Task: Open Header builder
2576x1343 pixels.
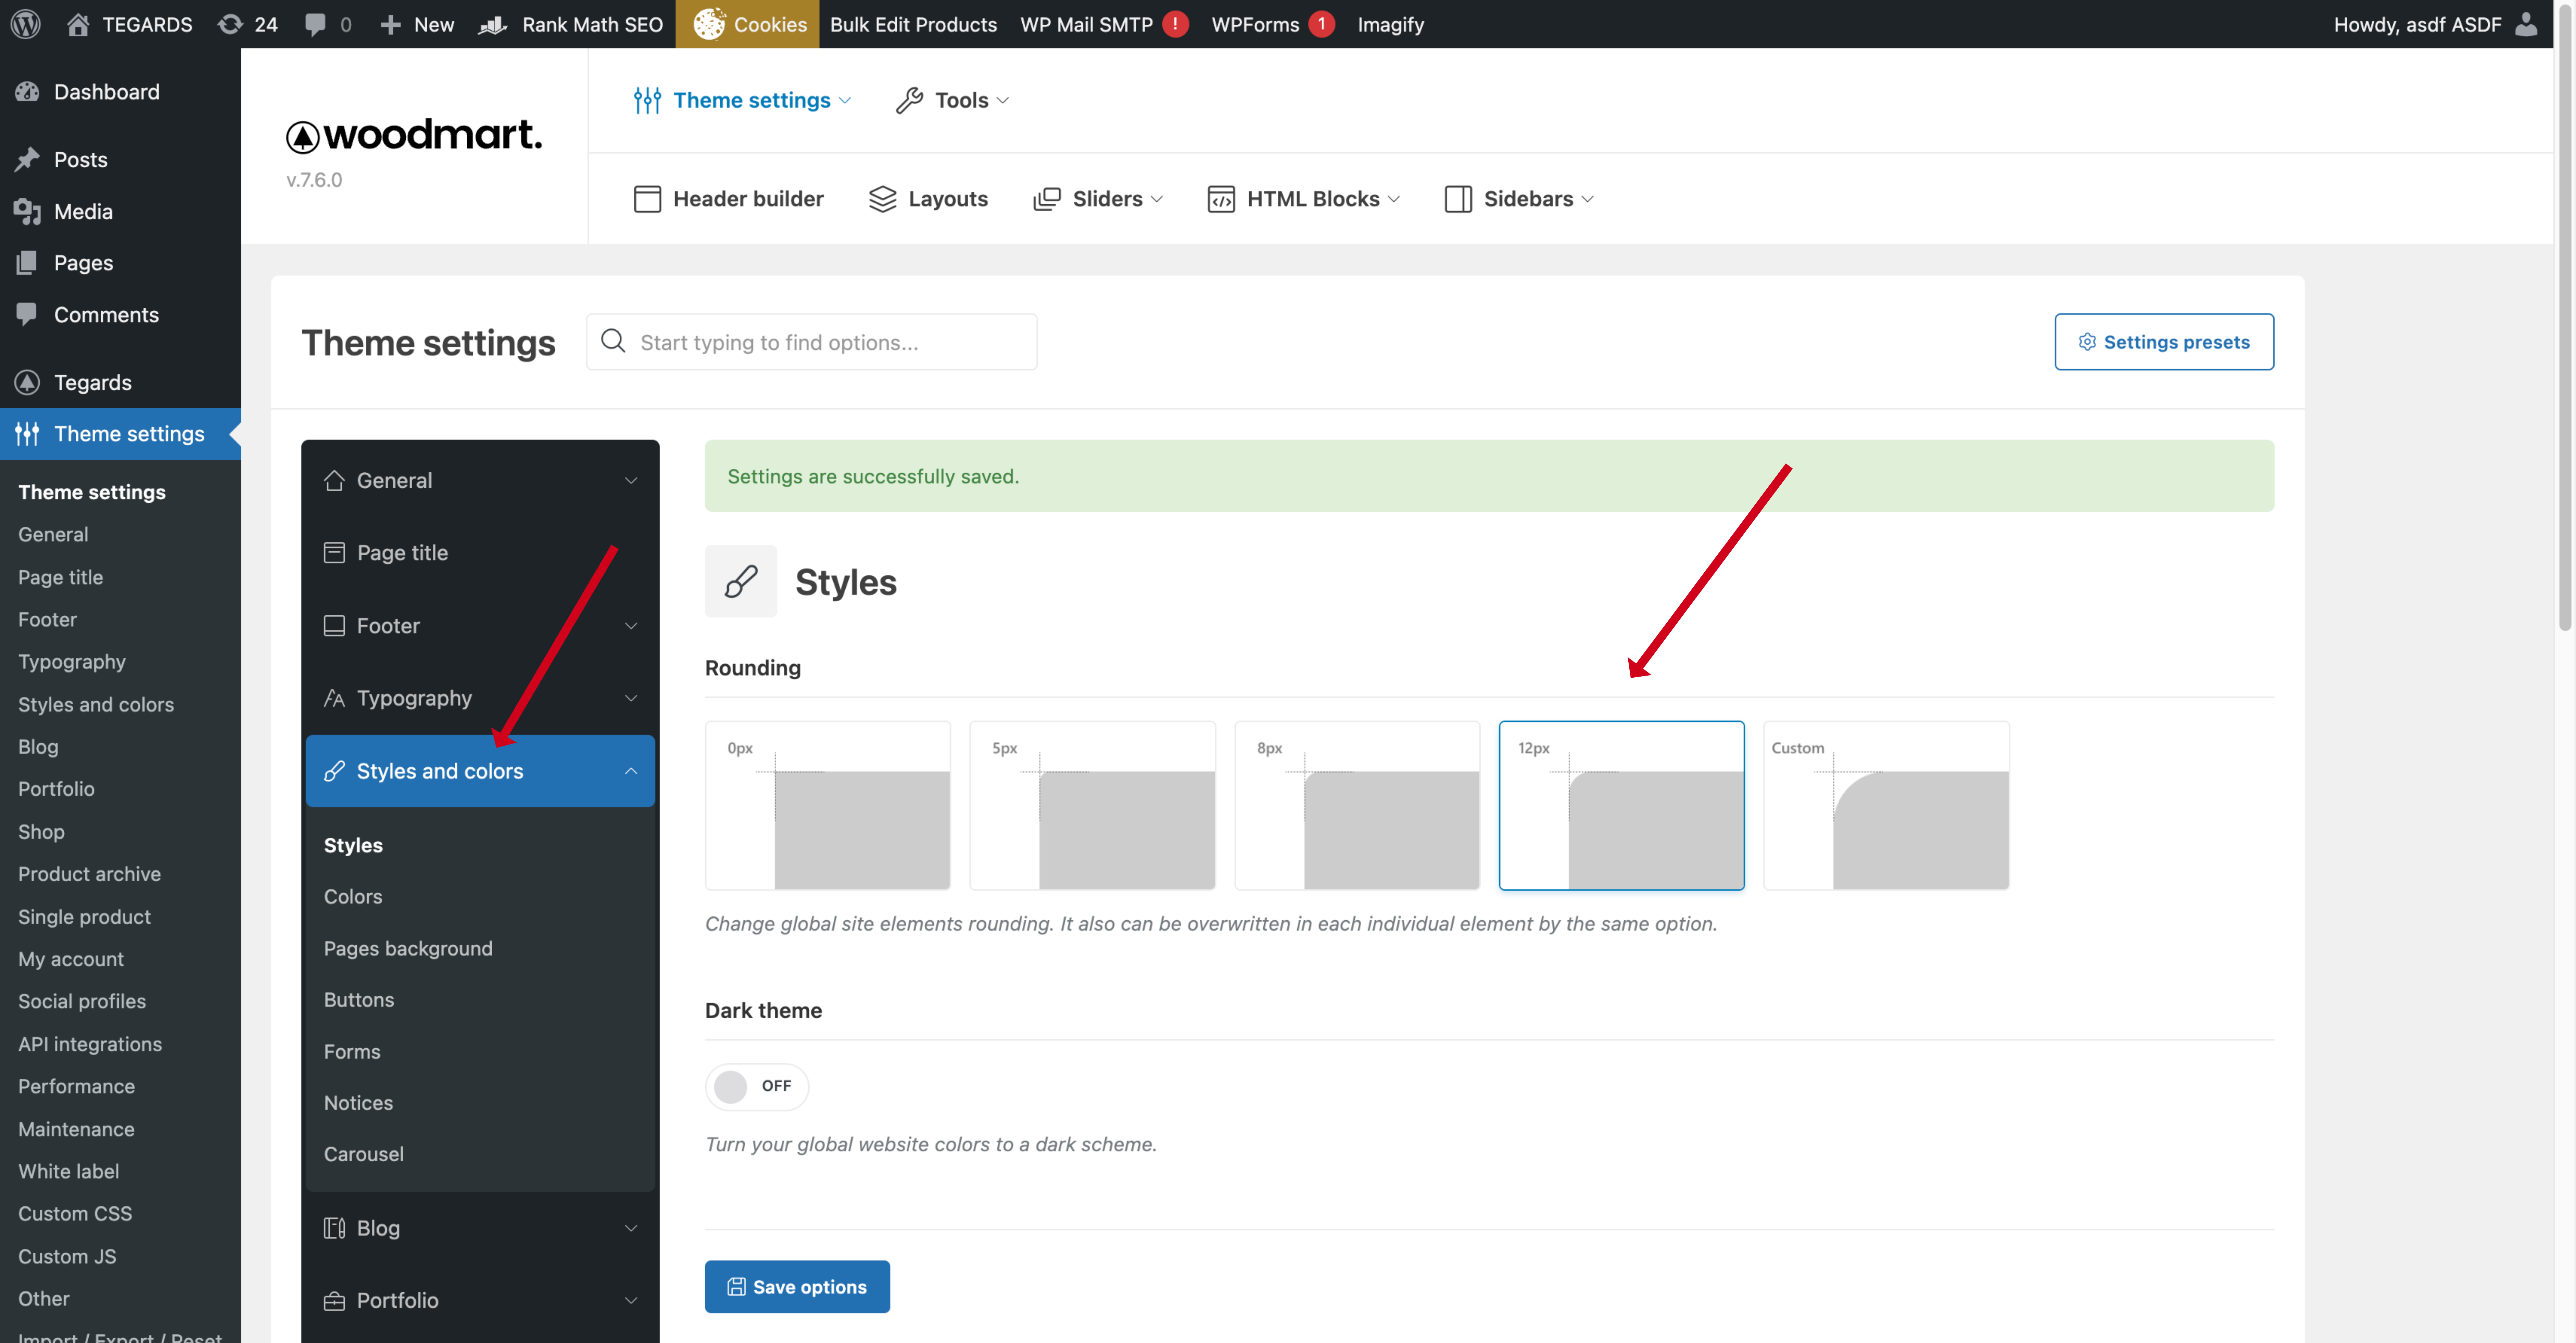Action: click(729, 199)
